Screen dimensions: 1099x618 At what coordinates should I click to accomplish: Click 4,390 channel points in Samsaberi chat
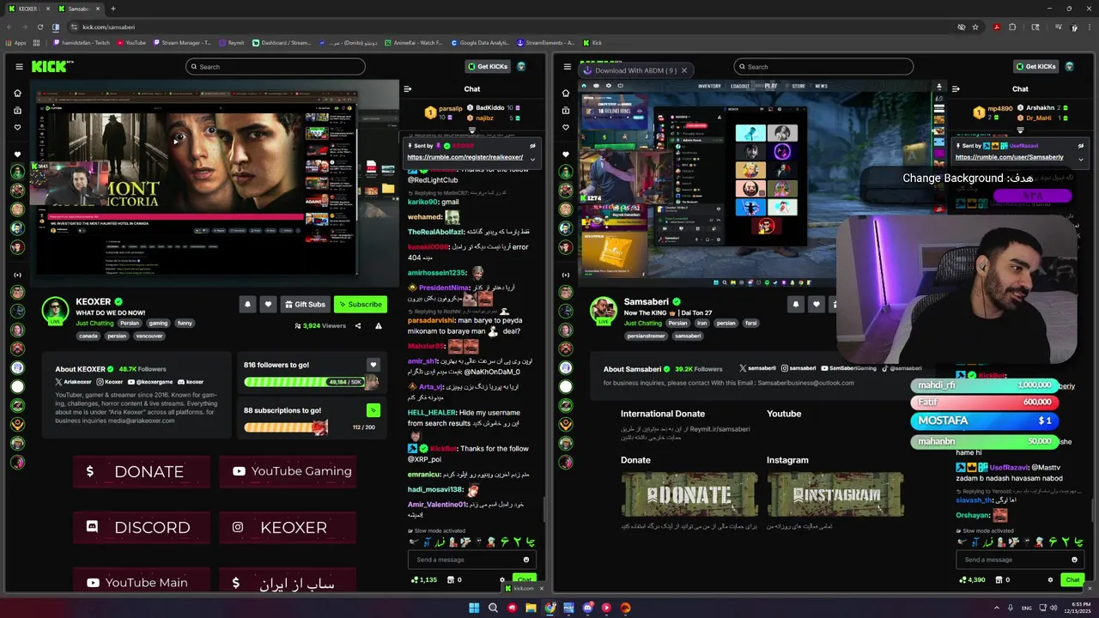pos(972,580)
